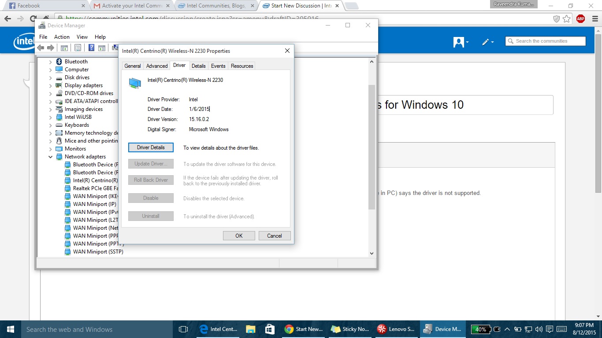Click the Help icon in Device Manager toolbar
This screenshot has width=602, height=338.
(91, 48)
